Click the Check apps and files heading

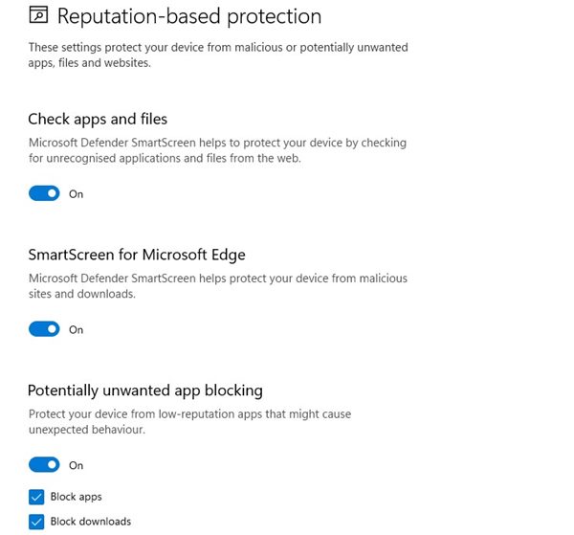(x=98, y=120)
